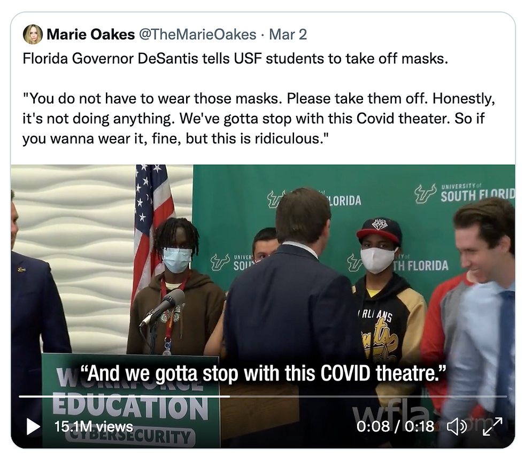The height and width of the screenshot is (457, 524).
Task: Play the video with the play button
Action: pyautogui.click(x=33, y=427)
